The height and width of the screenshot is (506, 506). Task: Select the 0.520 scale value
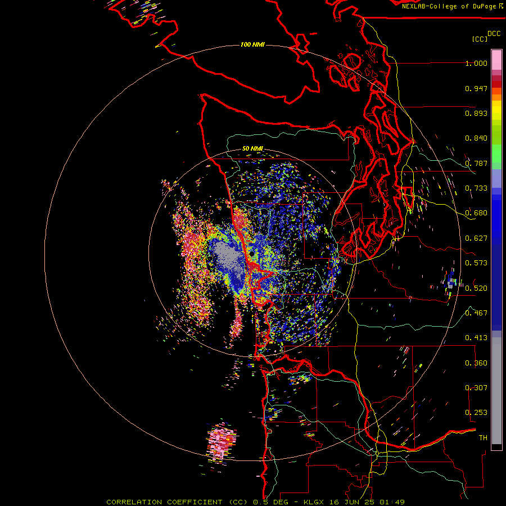click(476, 288)
